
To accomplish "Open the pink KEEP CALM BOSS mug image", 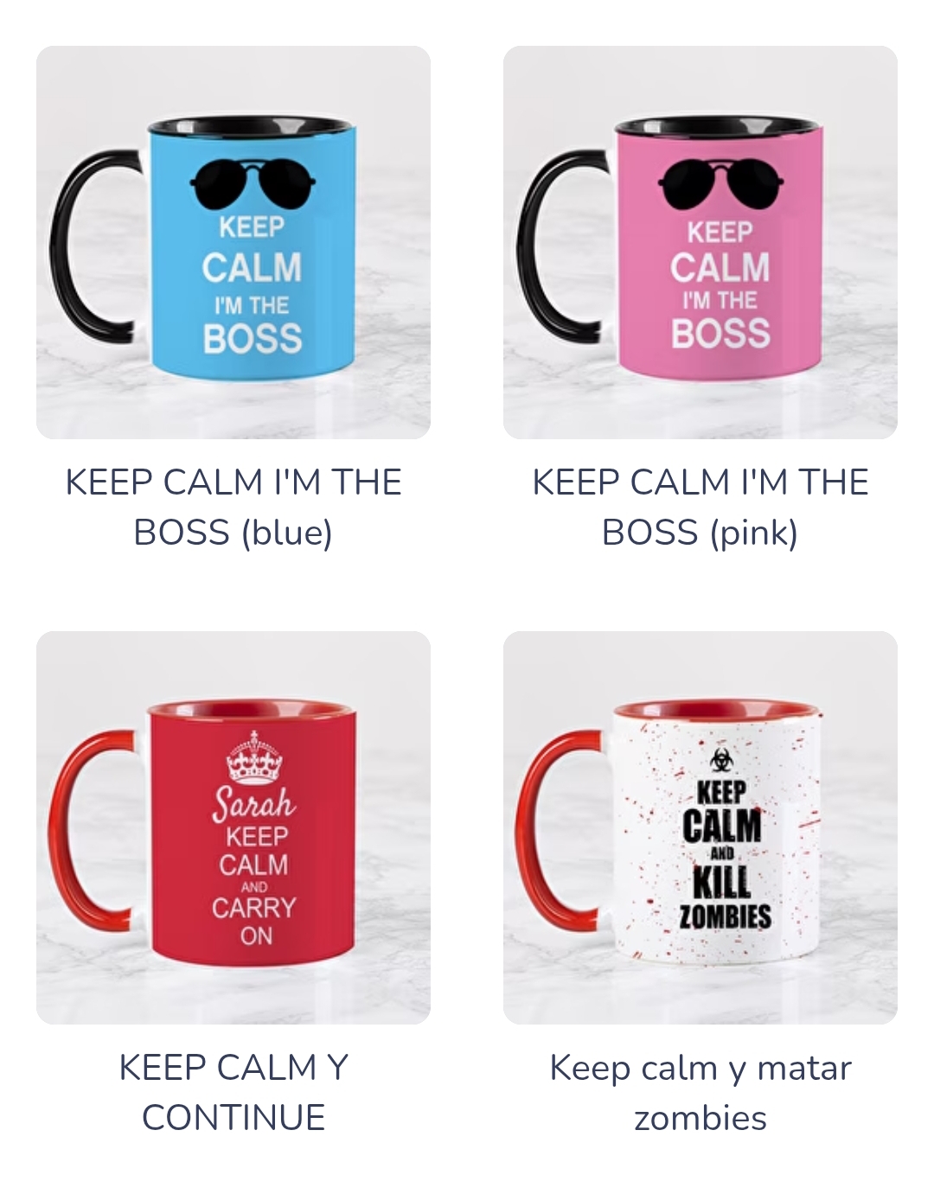I will [x=700, y=242].
